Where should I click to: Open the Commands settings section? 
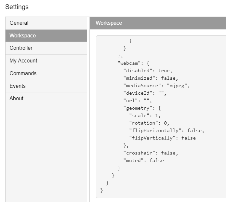coord(46,74)
